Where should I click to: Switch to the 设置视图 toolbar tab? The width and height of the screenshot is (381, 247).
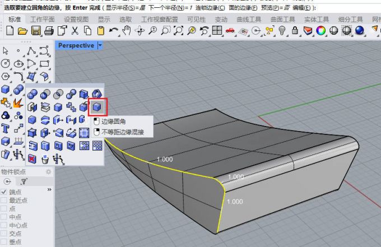[76, 19]
